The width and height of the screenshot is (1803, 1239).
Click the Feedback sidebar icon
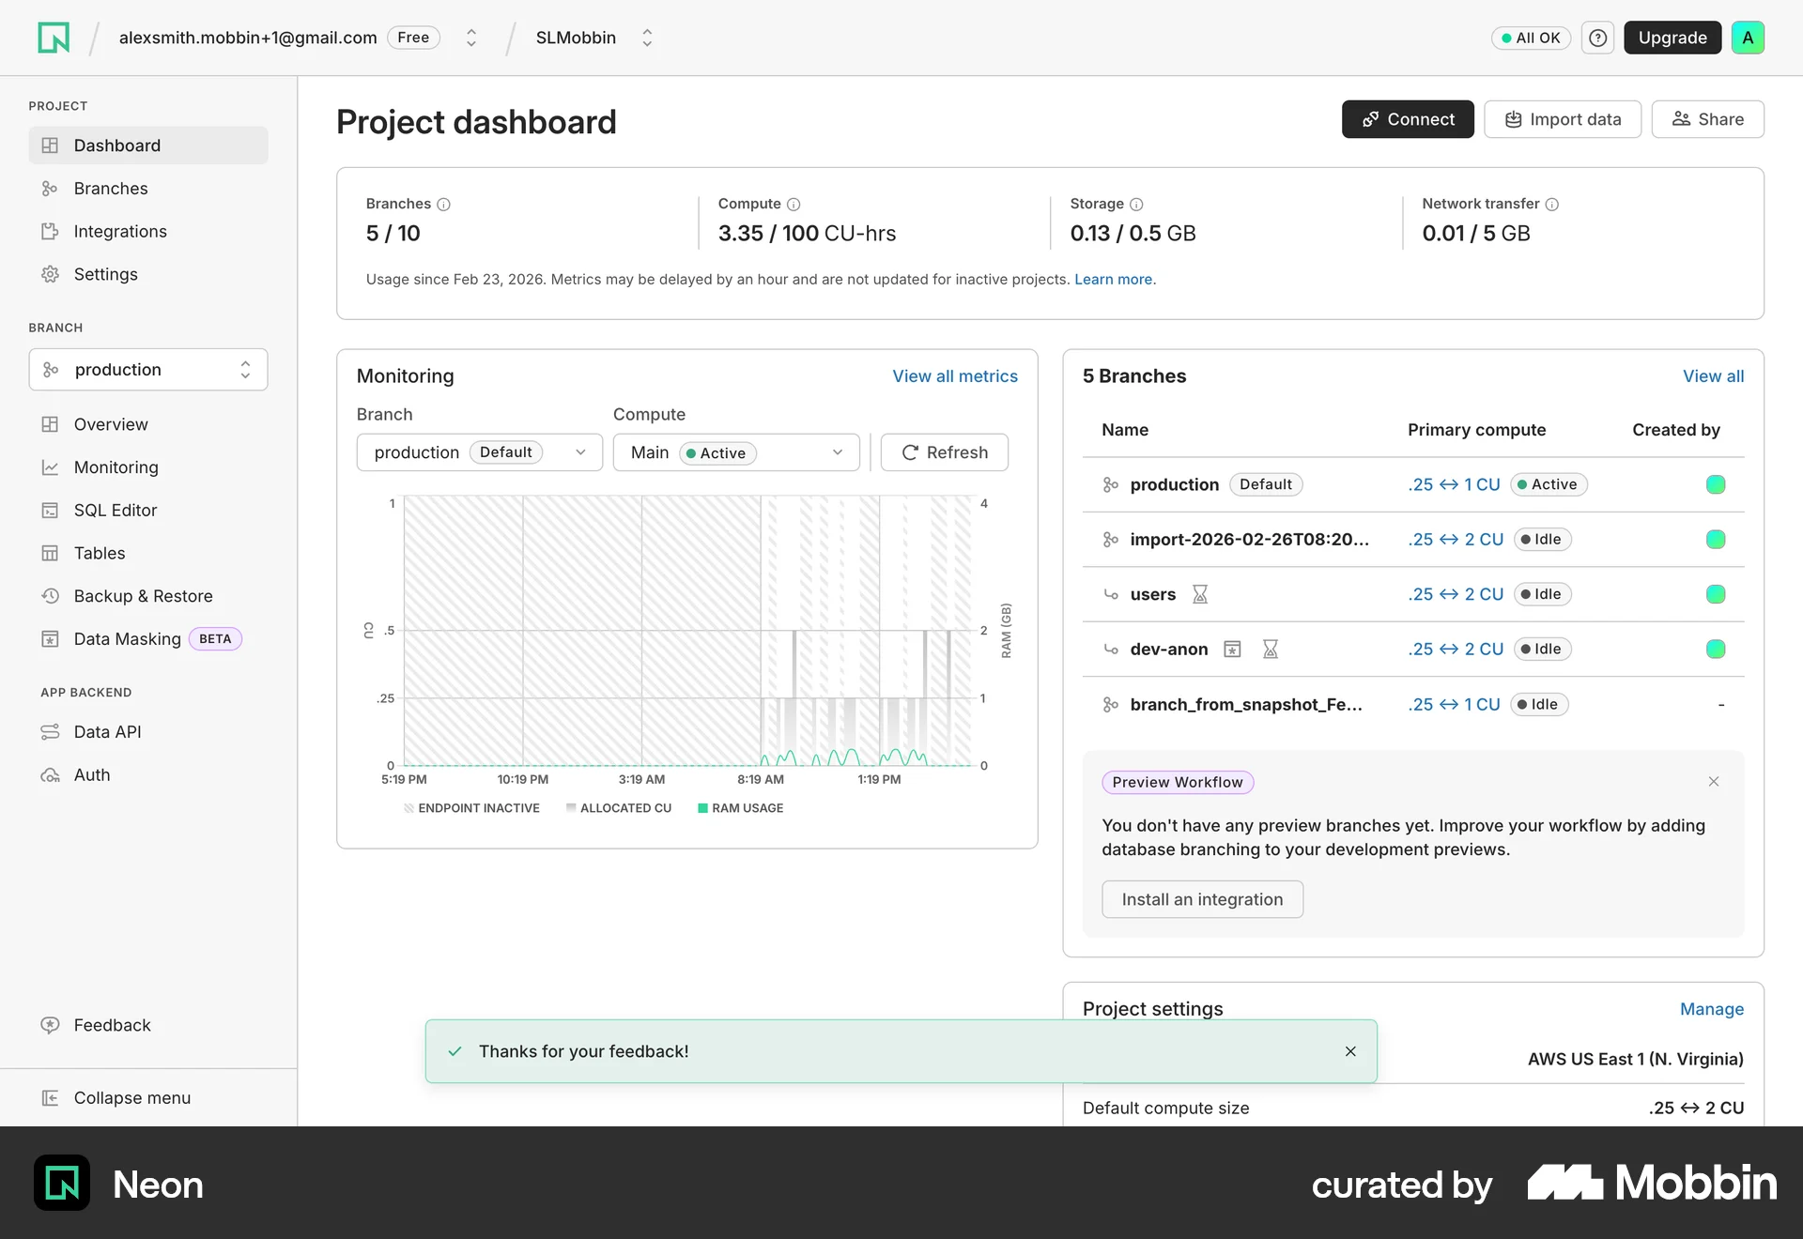pyautogui.click(x=51, y=1025)
